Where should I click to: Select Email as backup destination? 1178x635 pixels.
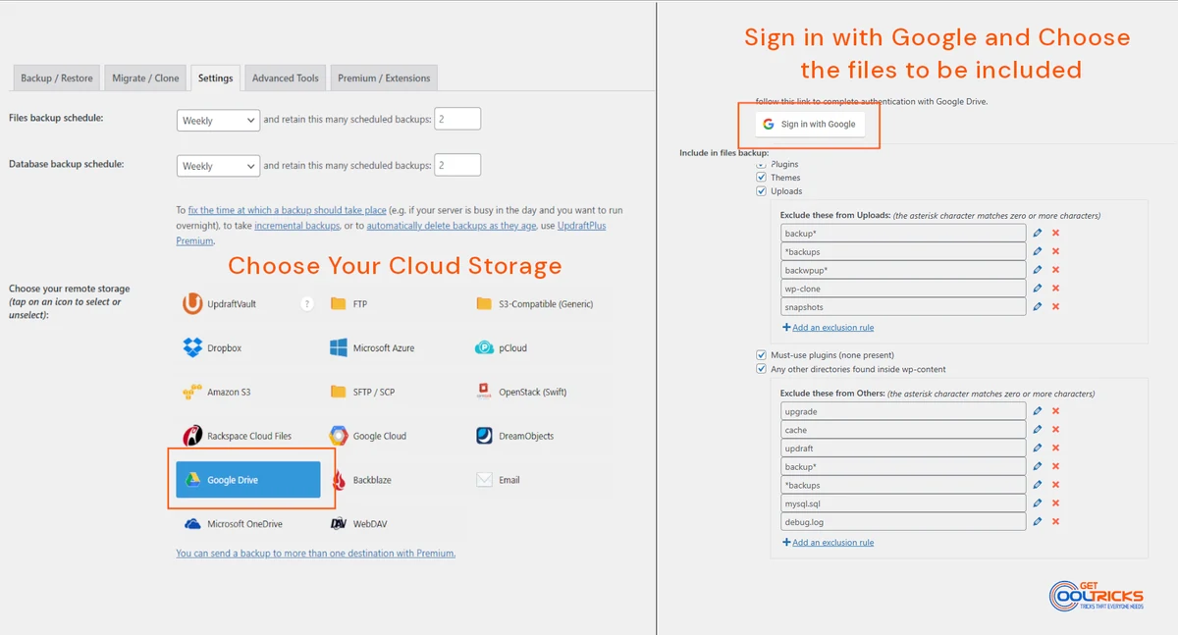tap(498, 480)
